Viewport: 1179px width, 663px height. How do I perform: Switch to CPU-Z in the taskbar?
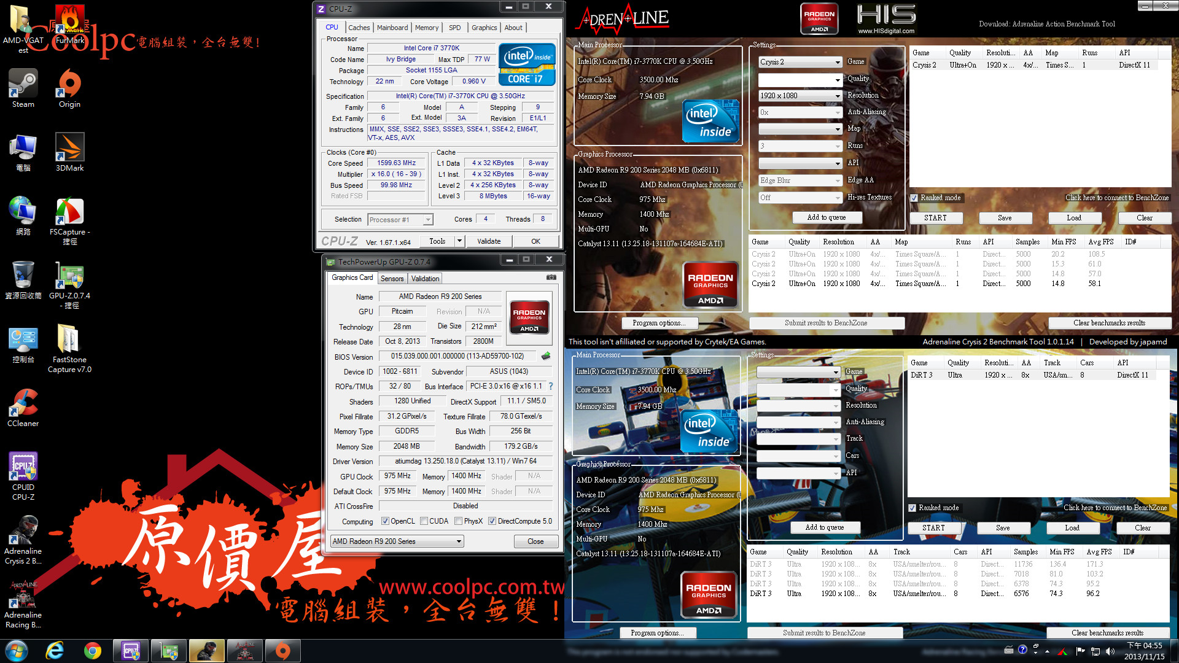point(131,651)
